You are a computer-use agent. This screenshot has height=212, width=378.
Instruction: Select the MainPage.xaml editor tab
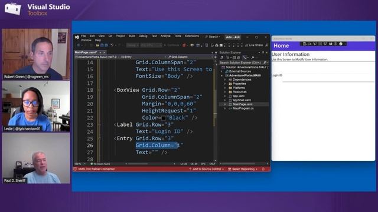pyautogui.click(x=86, y=52)
